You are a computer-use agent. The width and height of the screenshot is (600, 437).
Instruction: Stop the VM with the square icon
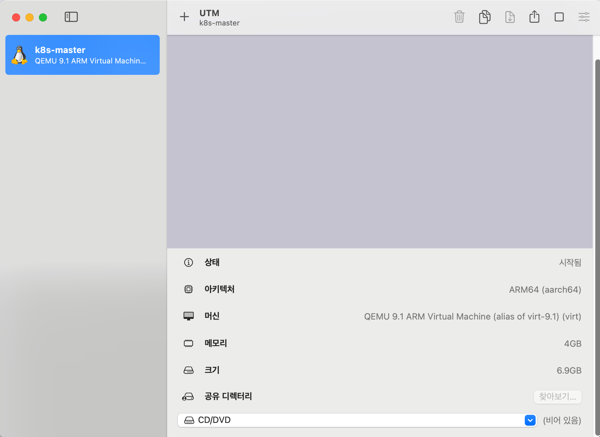pos(559,17)
